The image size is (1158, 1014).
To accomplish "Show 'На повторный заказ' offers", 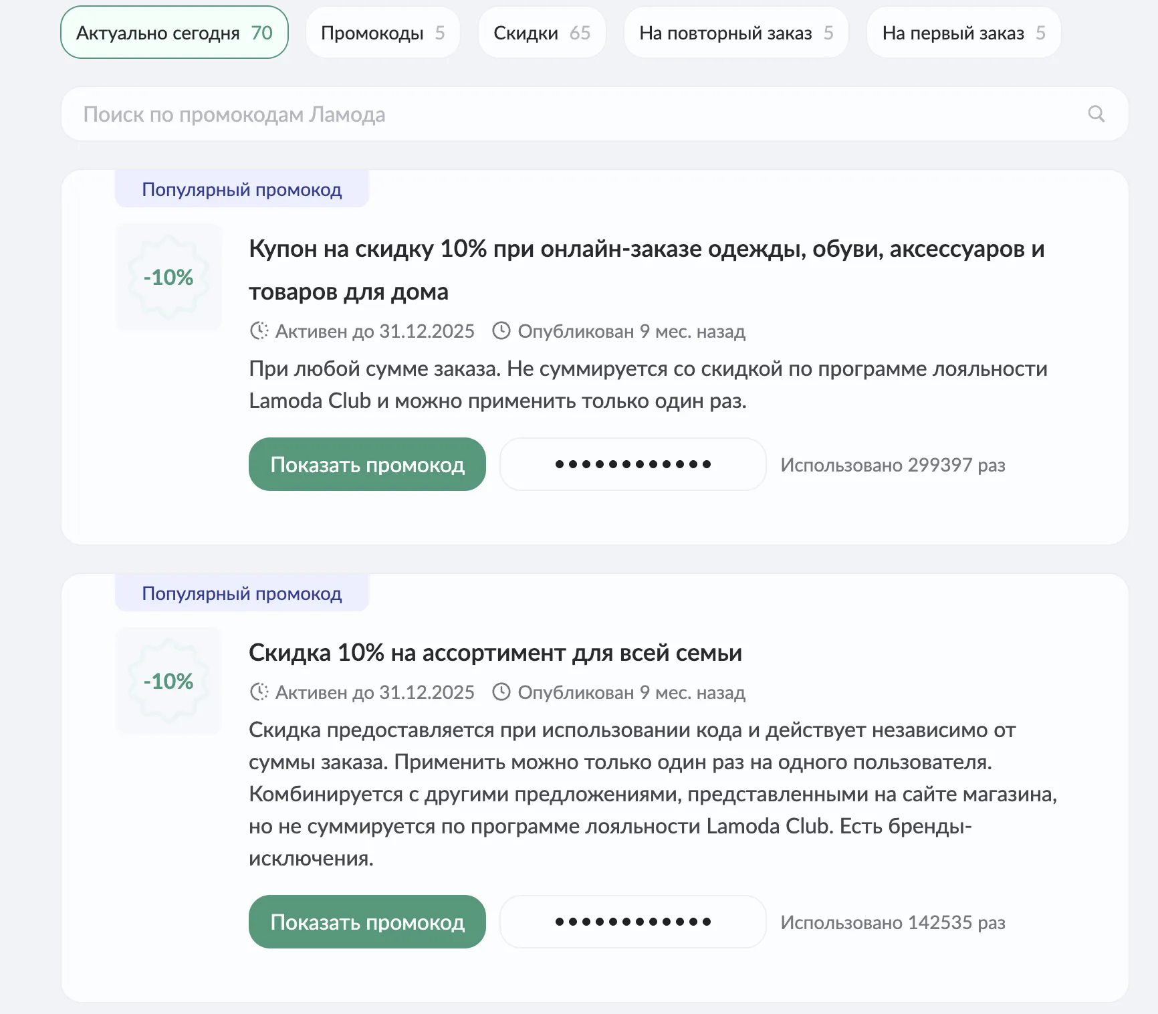I will click(735, 33).
